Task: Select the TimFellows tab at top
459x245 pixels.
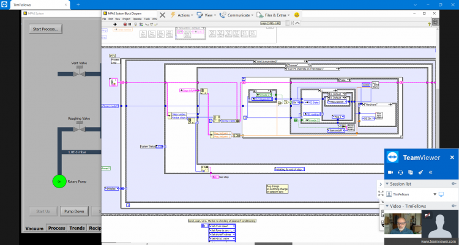Action: [x=40, y=5]
